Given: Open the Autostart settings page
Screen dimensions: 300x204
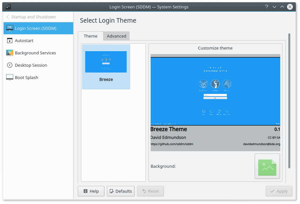Looking at the screenshot, I should 38,41.
